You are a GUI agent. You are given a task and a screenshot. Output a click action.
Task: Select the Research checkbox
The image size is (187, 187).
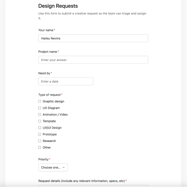[40, 141]
